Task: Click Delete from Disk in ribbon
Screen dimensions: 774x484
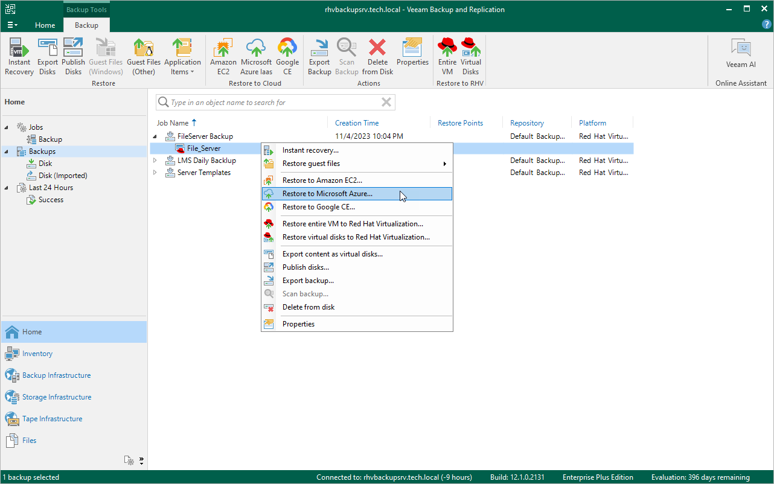Action: point(377,57)
